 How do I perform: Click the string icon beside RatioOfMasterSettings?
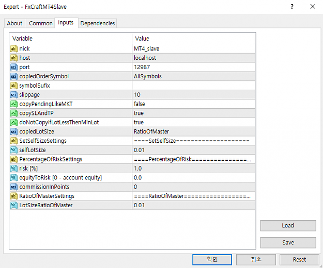pos(13,196)
